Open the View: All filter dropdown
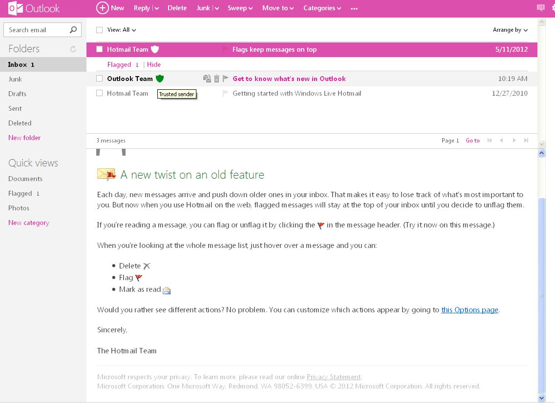This screenshot has height=407, width=555. [x=121, y=30]
